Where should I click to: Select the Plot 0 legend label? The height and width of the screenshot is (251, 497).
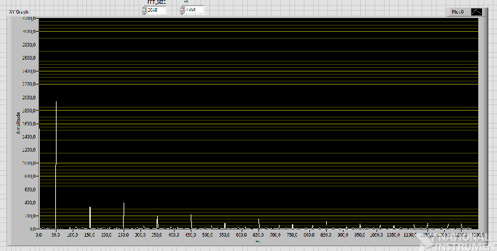coord(458,12)
